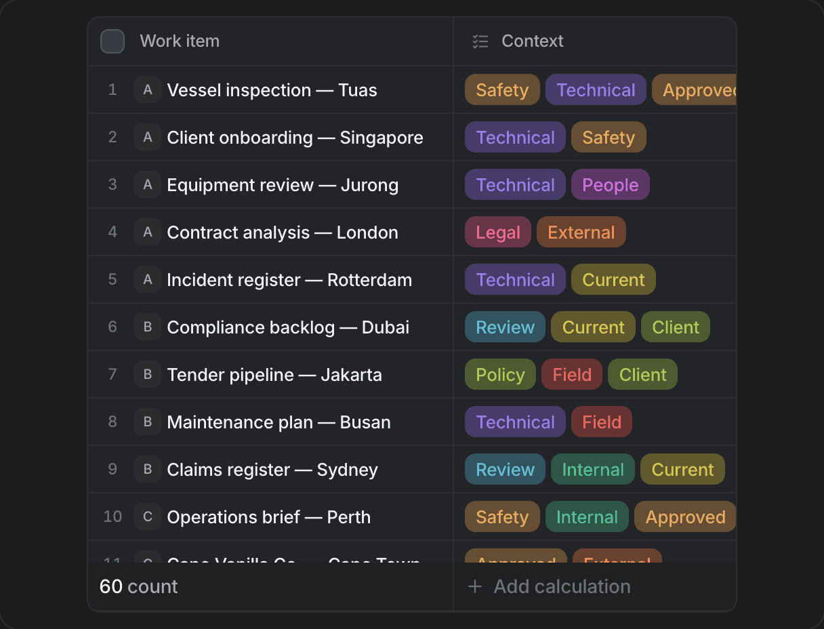Screen dimensions: 824x629
Task: Click Internal tag in Claims register row
Action: tap(593, 469)
